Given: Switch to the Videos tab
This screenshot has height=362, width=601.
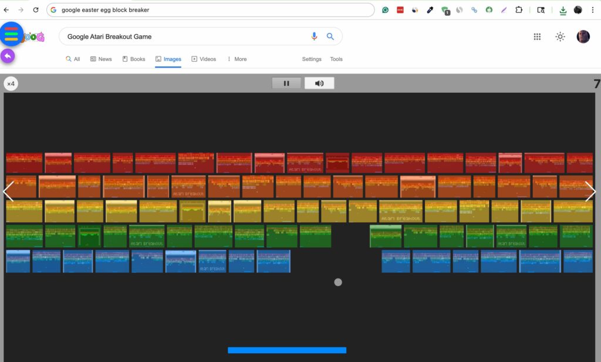Looking at the screenshot, I should click(x=204, y=59).
